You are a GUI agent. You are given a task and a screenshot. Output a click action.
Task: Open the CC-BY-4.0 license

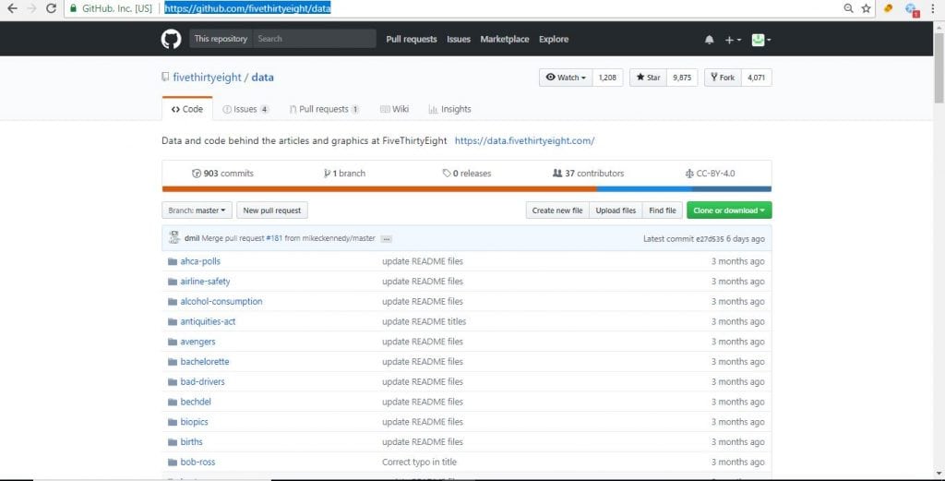[x=710, y=174]
